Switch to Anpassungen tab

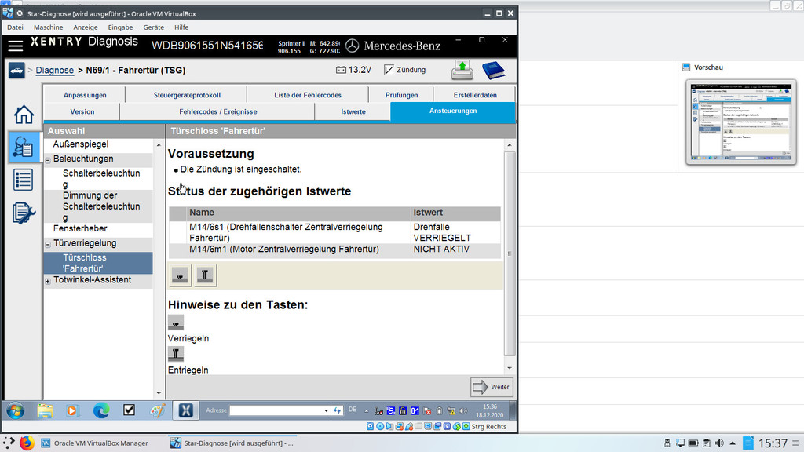coord(85,95)
